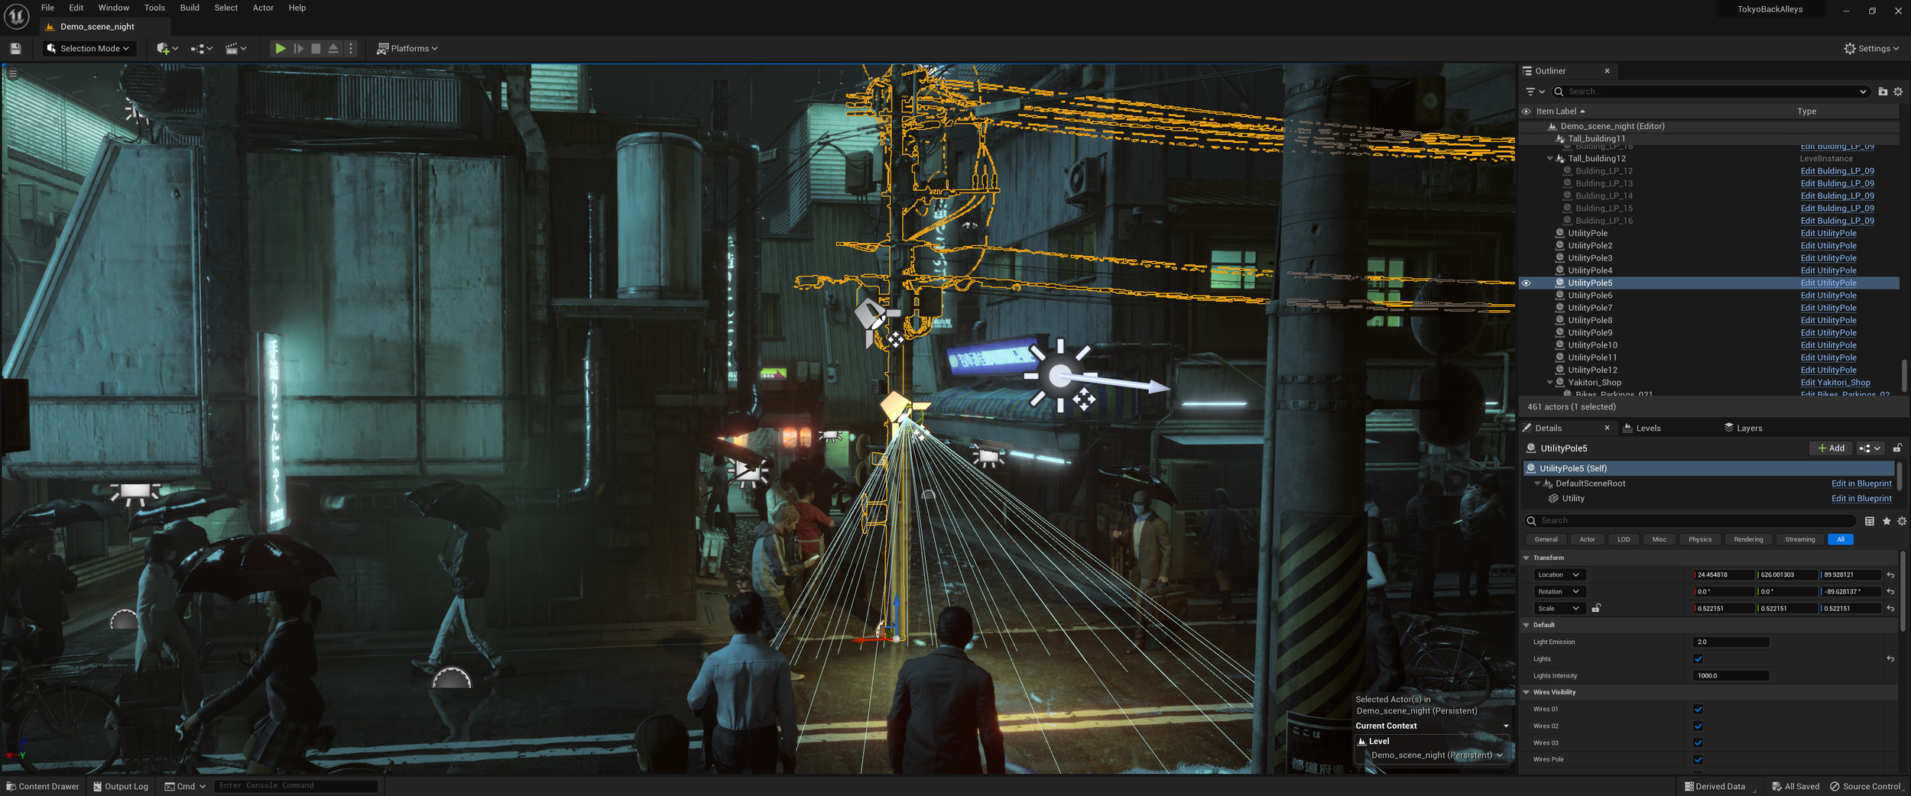Open the Scale type dropdown

[x=1559, y=608]
